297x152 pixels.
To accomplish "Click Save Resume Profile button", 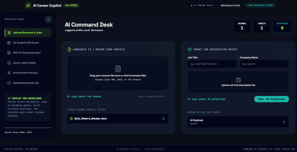I will click(151, 97).
